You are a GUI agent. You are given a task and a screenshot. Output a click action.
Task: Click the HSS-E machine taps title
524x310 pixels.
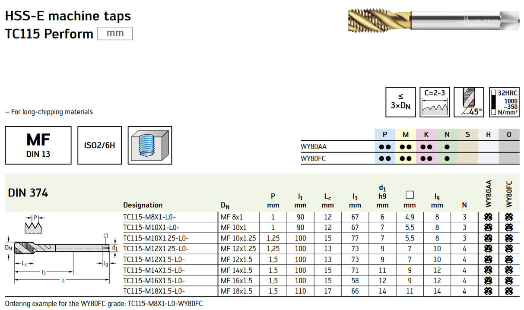coord(68,16)
